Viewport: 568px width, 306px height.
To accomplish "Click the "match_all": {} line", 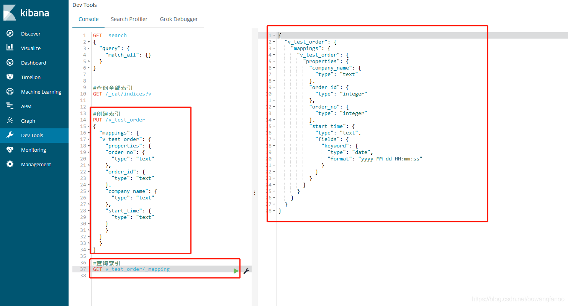I will [x=128, y=55].
